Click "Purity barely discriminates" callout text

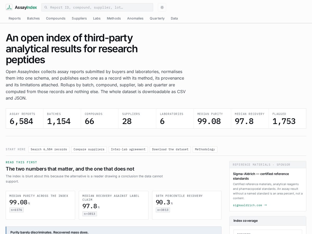coord(49,232)
